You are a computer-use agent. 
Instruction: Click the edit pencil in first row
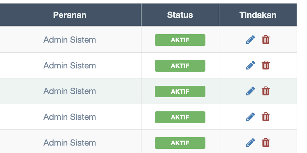(250, 40)
